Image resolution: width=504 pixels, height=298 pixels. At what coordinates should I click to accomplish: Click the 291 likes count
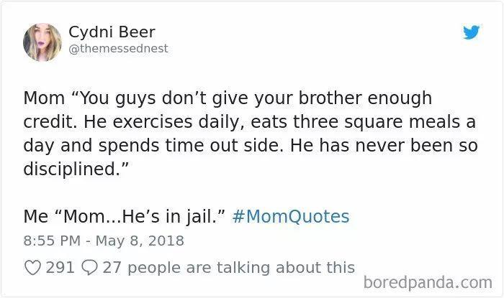[60, 268]
